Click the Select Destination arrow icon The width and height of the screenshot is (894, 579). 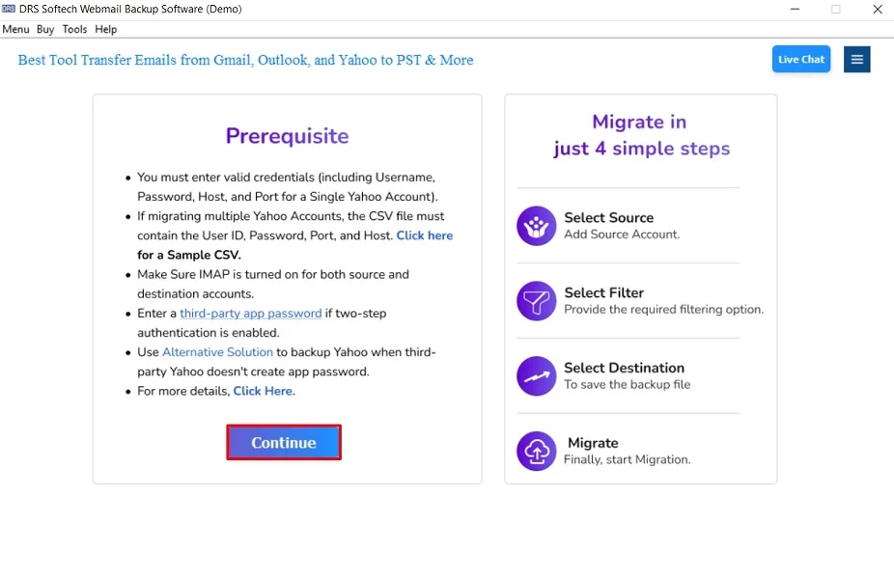click(536, 376)
